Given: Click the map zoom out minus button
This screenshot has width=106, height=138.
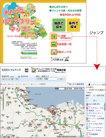Looking at the screenshot, I should click(x=3, y=109).
